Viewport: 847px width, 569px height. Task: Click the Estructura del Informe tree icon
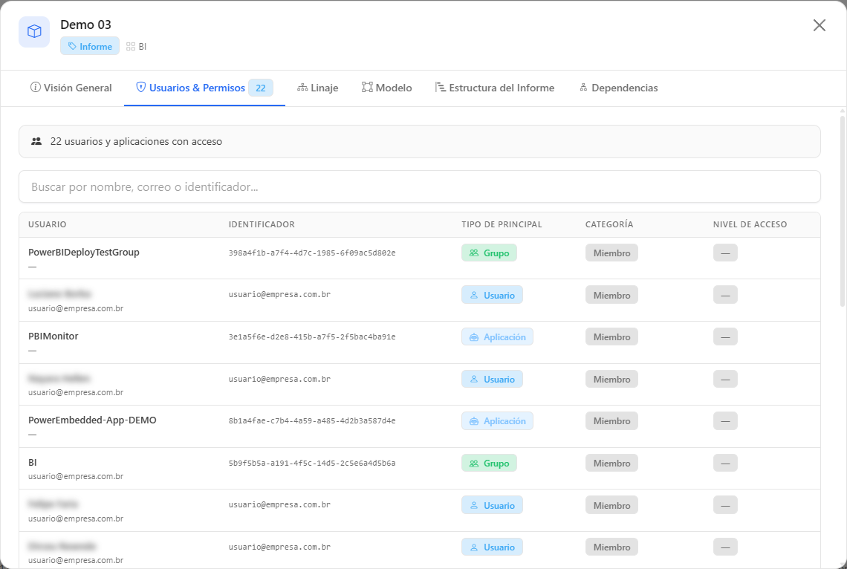(441, 88)
